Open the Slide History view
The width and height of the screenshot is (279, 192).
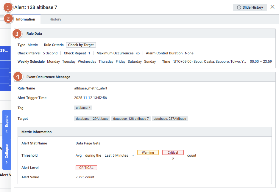(250, 7)
